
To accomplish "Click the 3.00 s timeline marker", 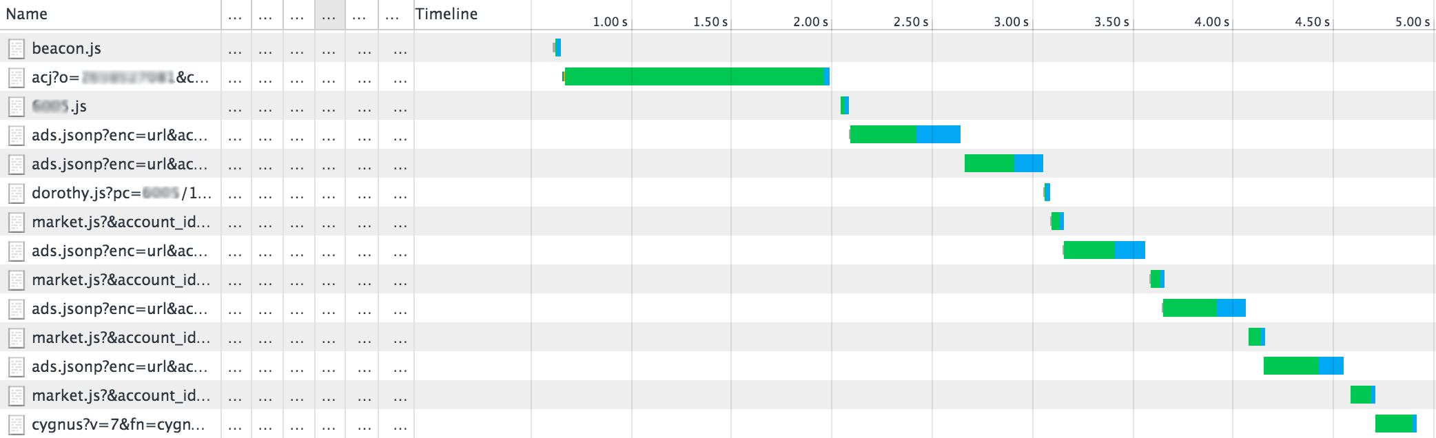I will [x=1011, y=22].
